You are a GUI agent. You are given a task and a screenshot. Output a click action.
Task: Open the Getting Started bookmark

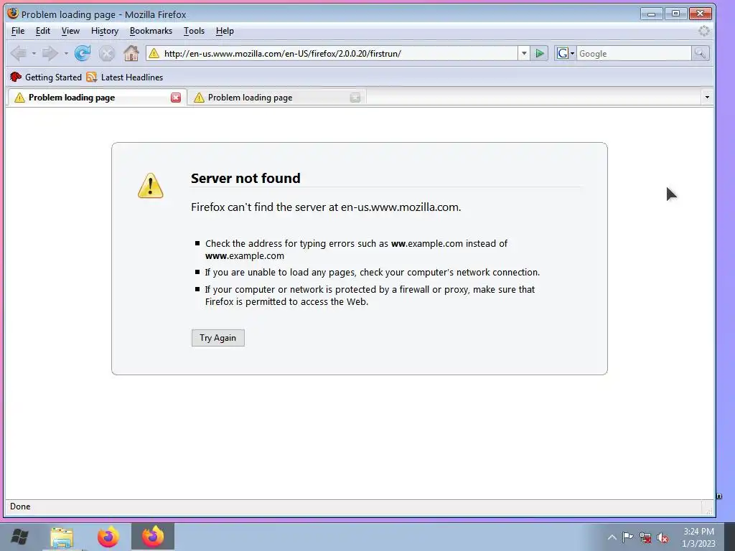[46, 77]
